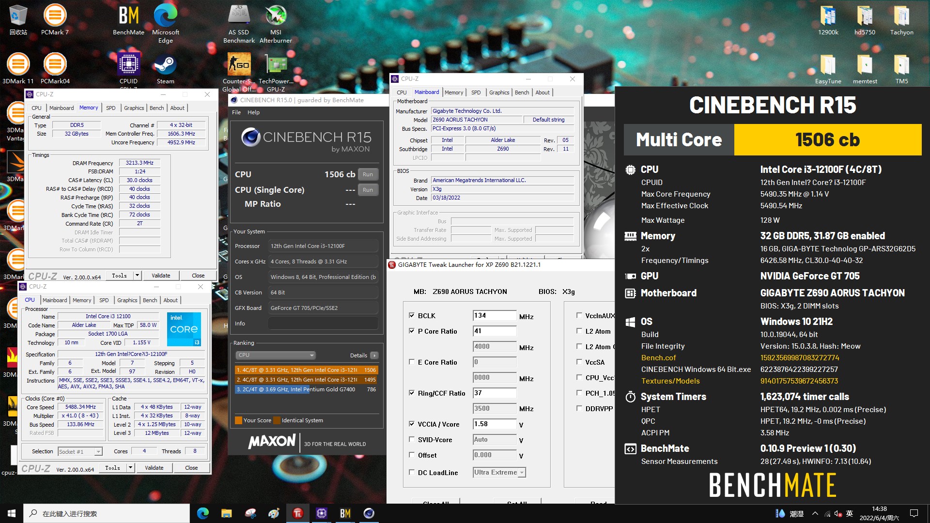Click the BCLK value input field

click(x=495, y=315)
